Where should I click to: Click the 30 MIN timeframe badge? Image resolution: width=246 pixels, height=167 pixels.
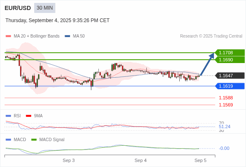pyautogui.click(x=45, y=8)
